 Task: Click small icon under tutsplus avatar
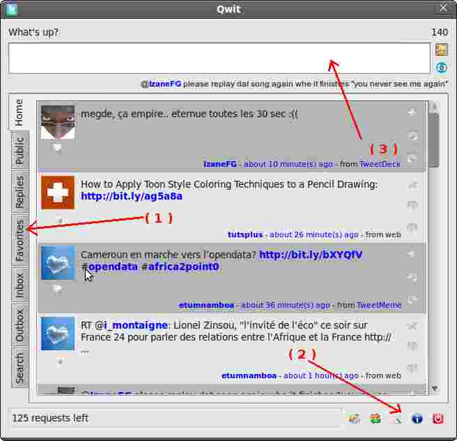coord(60,221)
